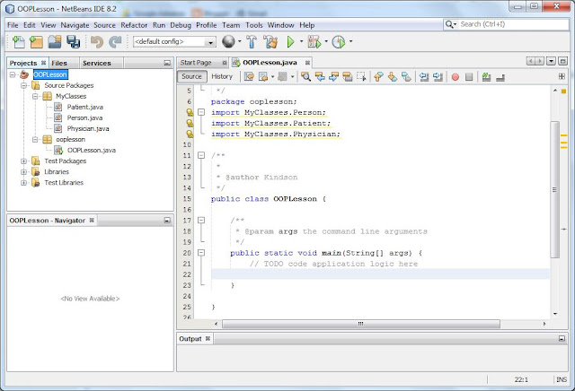Open the Tools menu

pyautogui.click(x=254, y=25)
